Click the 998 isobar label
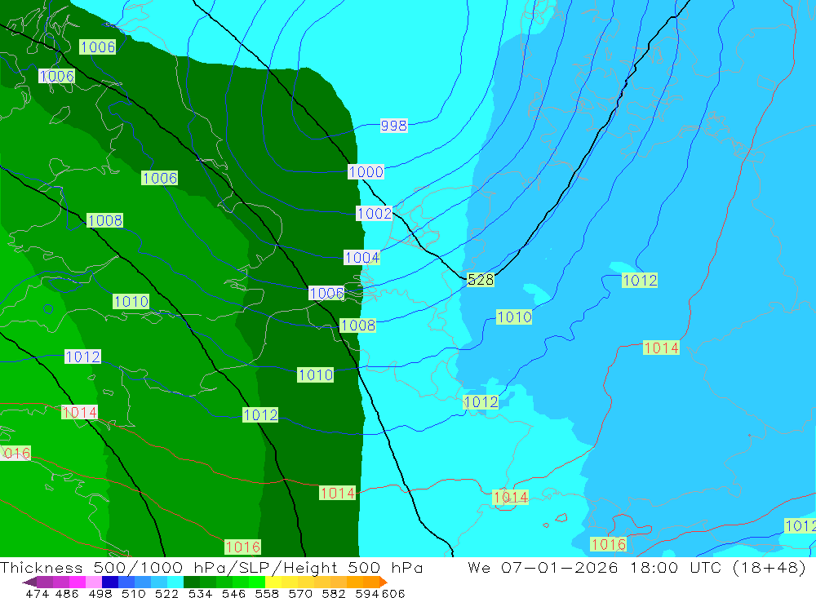Screen dimensions: 816x598 pyautogui.click(x=394, y=126)
